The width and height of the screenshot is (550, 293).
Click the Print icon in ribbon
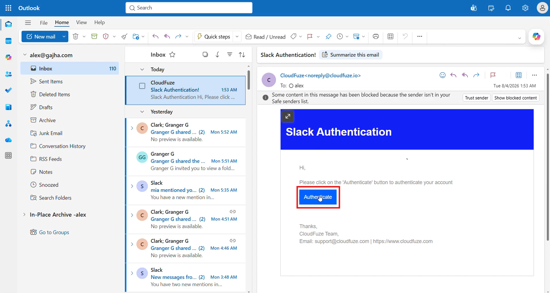point(376,36)
